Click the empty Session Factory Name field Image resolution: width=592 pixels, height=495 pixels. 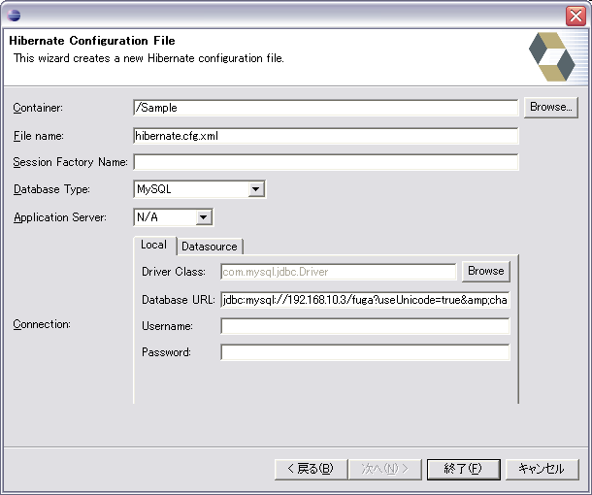(325, 162)
